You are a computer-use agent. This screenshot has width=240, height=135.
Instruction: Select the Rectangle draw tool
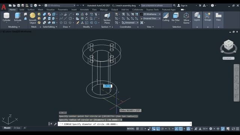pyautogui.click(x=66, y=22)
